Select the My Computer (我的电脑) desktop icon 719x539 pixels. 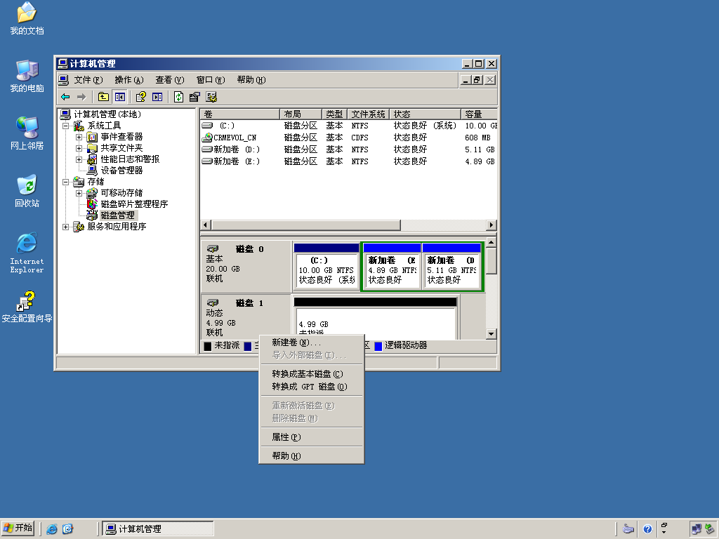[x=27, y=76]
